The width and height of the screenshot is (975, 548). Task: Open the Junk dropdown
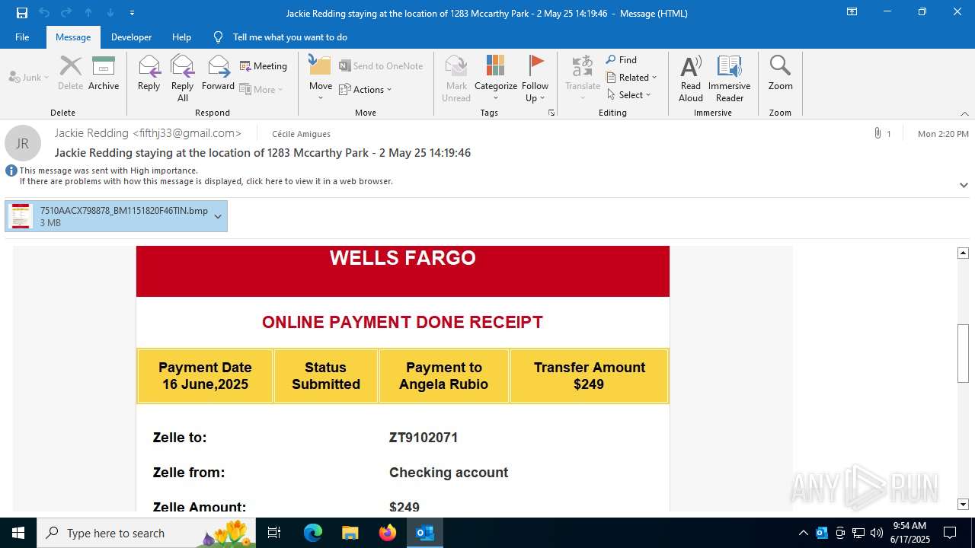(29, 77)
